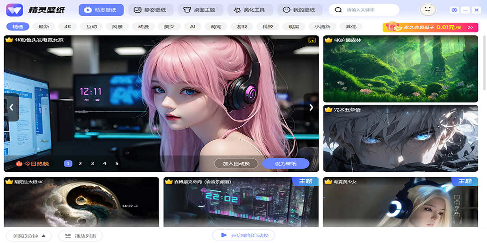The height and width of the screenshot is (243, 487).
Task: Open settings via the hexagon icon
Action: (455, 10)
